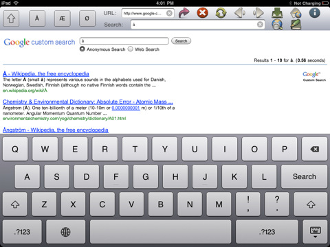Tap the keyboard Search key
The width and height of the screenshot is (330, 247).
pos(304,176)
